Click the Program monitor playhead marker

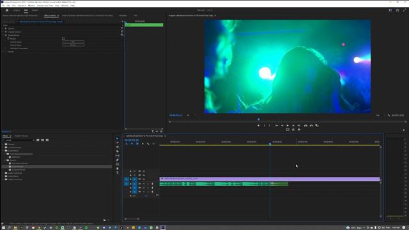click(258, 119)
